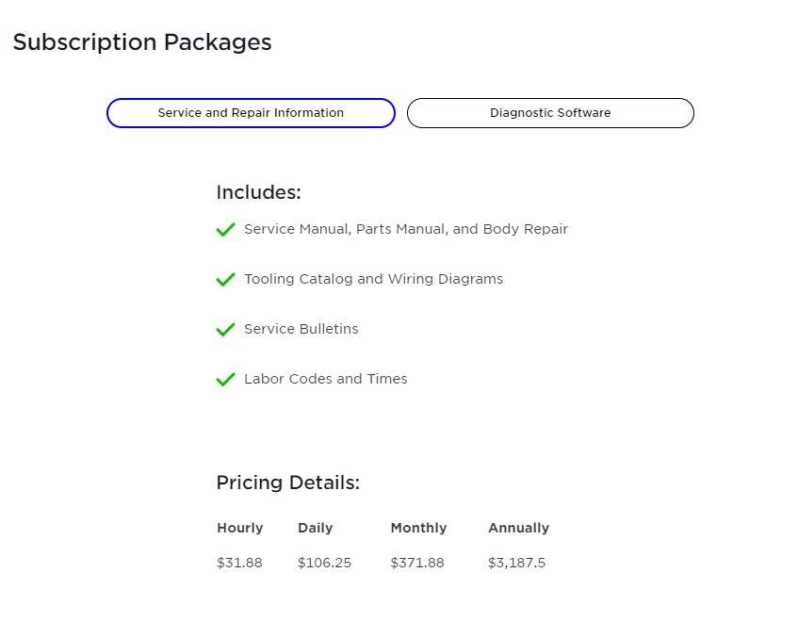Image resolution: width=798 pixels, height=638 pixels.
Task: Click the Labor Codes and Times text
Action: tap(325, 379)
